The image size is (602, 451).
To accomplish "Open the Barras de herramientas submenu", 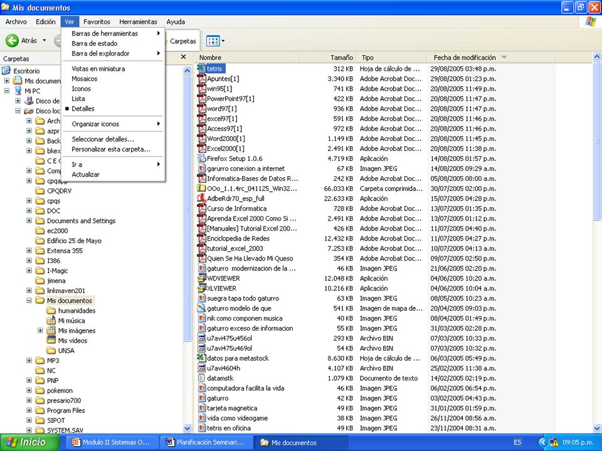I will (x=114, y=33).
